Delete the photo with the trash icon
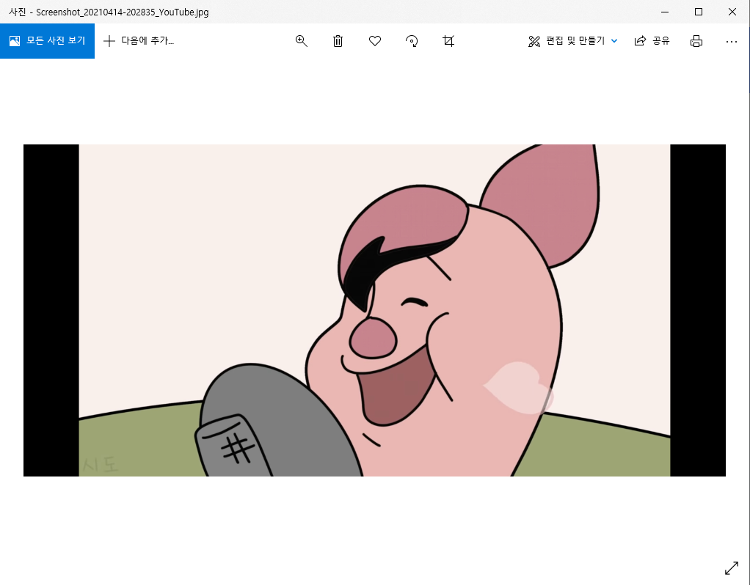Viewport: 750px width, 585px height. click(x=338, y=41)
